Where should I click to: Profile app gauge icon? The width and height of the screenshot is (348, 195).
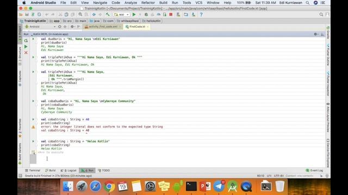pyautogui.click(x=158, y=15)
